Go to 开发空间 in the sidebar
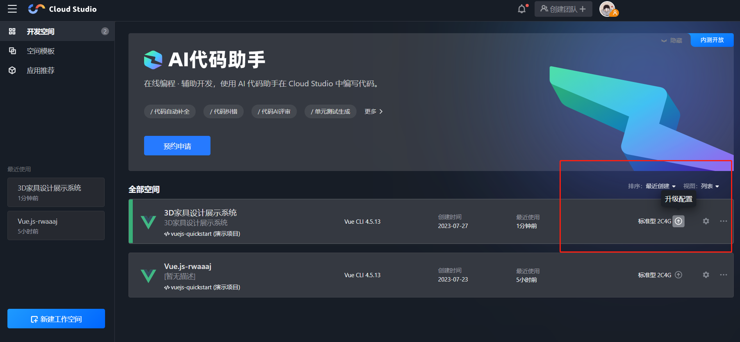Viewport: 740px width, 342px height. pyautogui.click(x=41, y=32)
